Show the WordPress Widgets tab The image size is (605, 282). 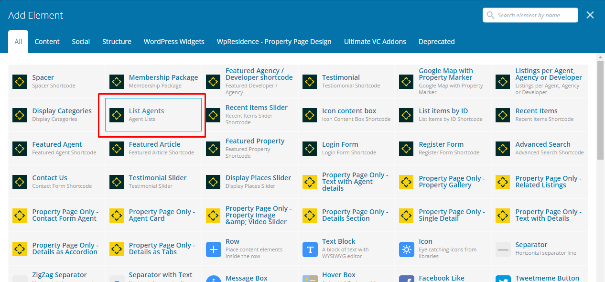174,42
